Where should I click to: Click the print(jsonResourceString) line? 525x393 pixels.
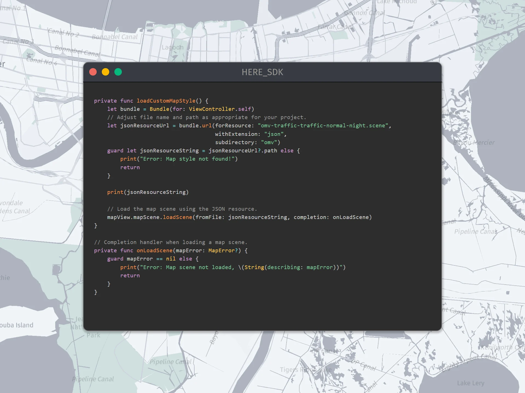click(148, 192)
